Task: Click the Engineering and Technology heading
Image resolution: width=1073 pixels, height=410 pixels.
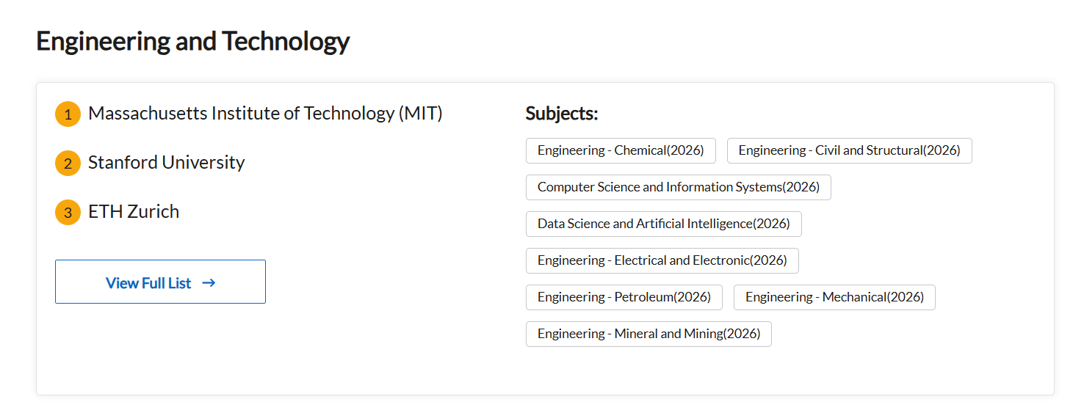Action: 192,41
